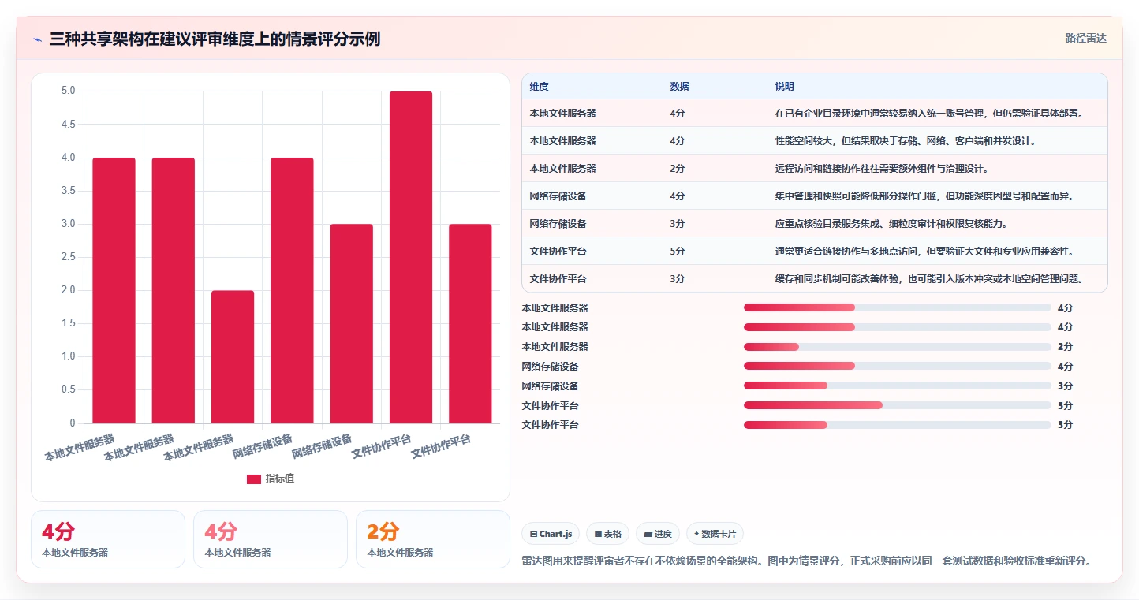The image size is (1139, 600).
Task: Click the 路径雷达 label in the header
Action: point(1086,38)
